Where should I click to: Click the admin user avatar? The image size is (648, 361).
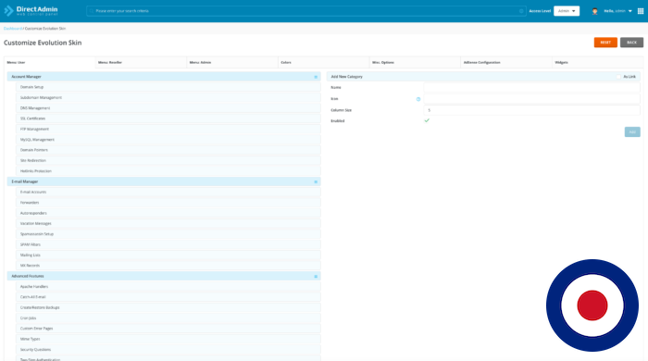pos(594,11)
